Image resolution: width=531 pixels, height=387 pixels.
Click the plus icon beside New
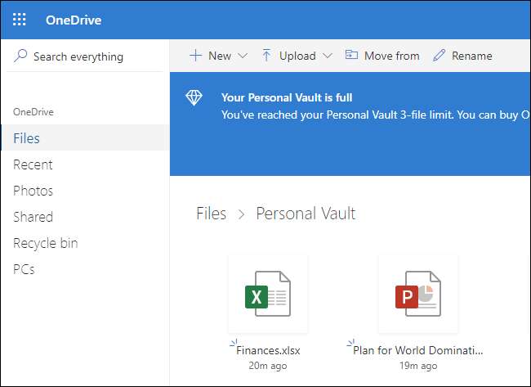click(x=195, y=56)
